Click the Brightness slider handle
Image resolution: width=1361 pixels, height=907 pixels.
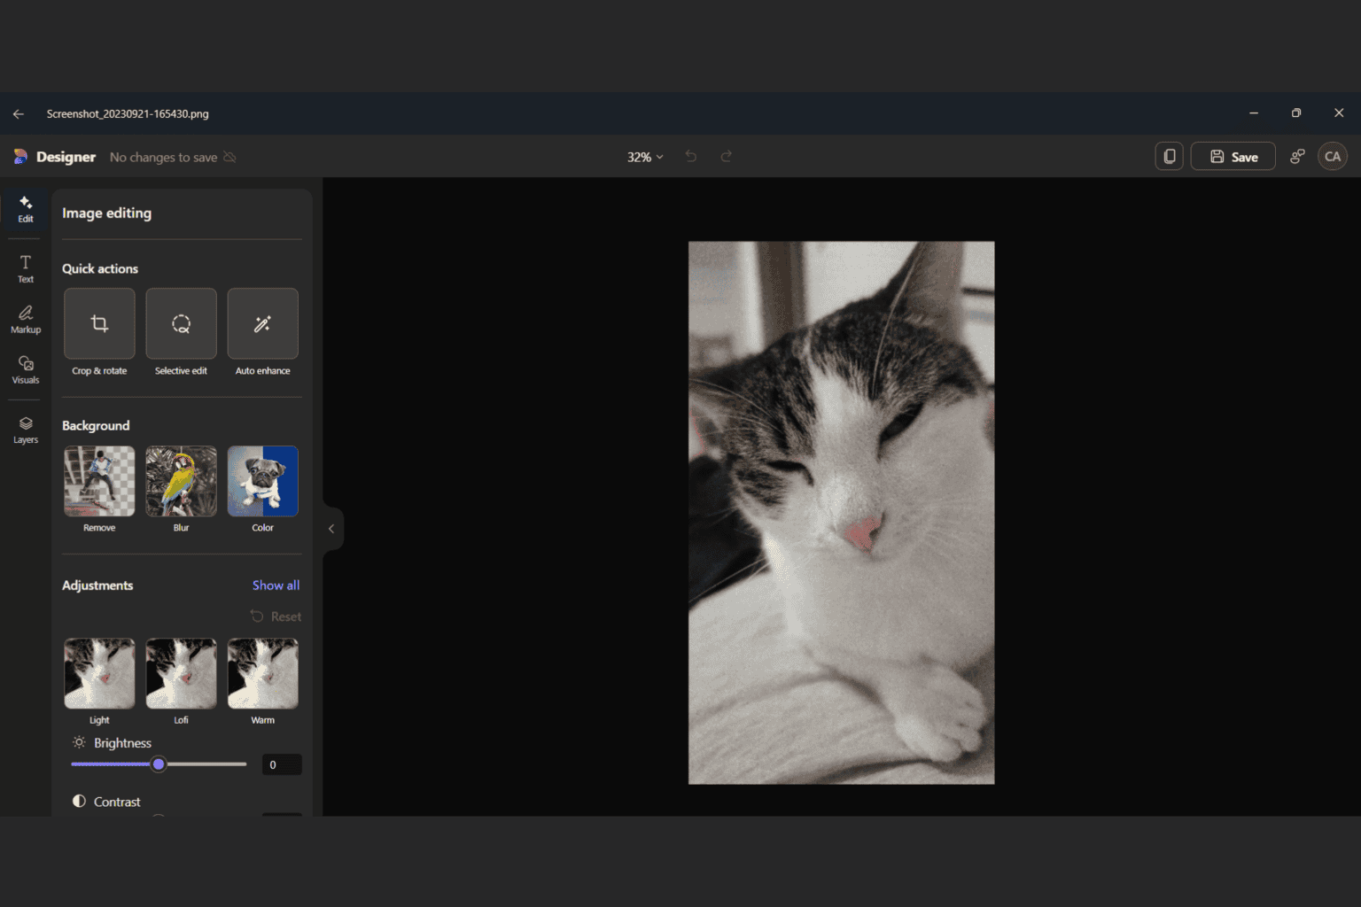pyautogui.click(x=159, y=764)
